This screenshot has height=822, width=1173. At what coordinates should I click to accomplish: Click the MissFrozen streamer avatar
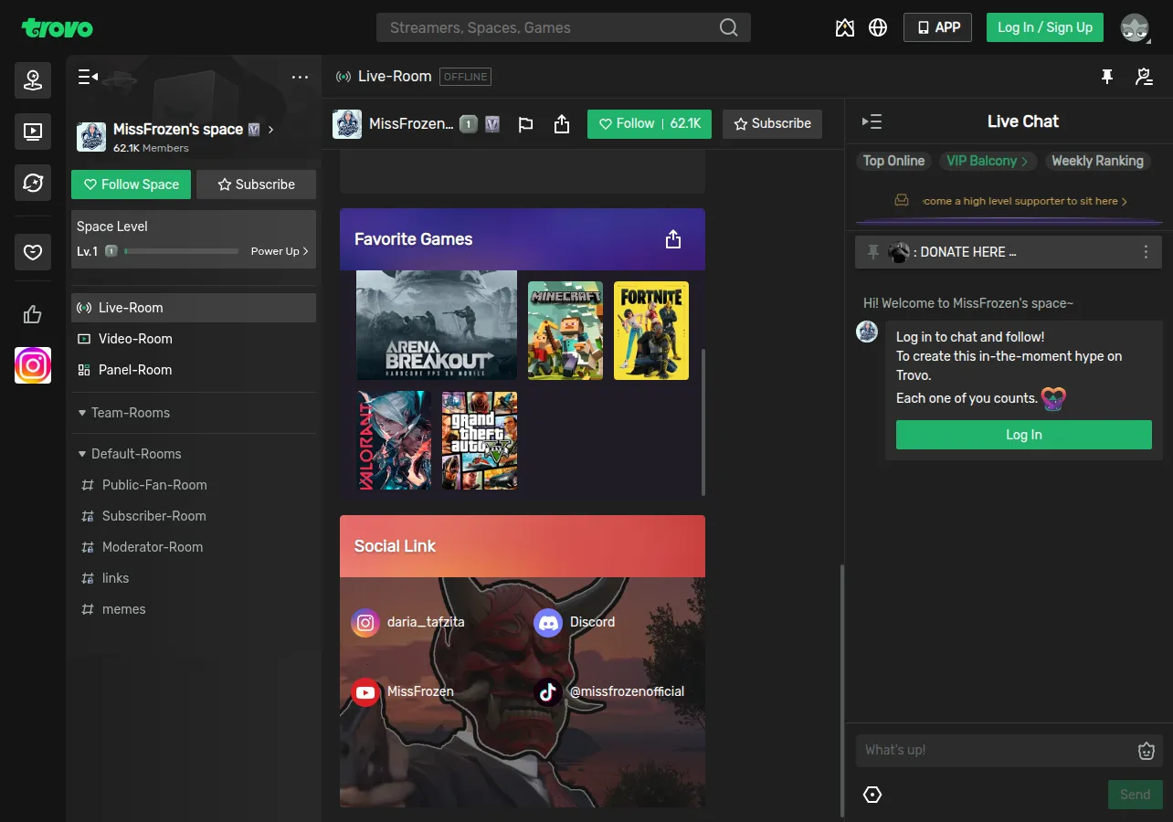pyautogui.click(x=347, y=124)
